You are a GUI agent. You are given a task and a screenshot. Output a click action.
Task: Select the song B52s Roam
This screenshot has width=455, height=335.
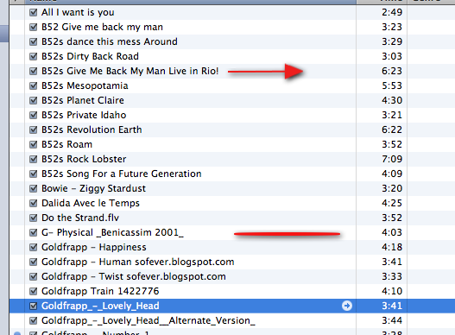coord(66,144)
